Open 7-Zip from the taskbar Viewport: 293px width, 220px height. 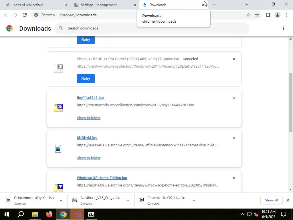91,214
